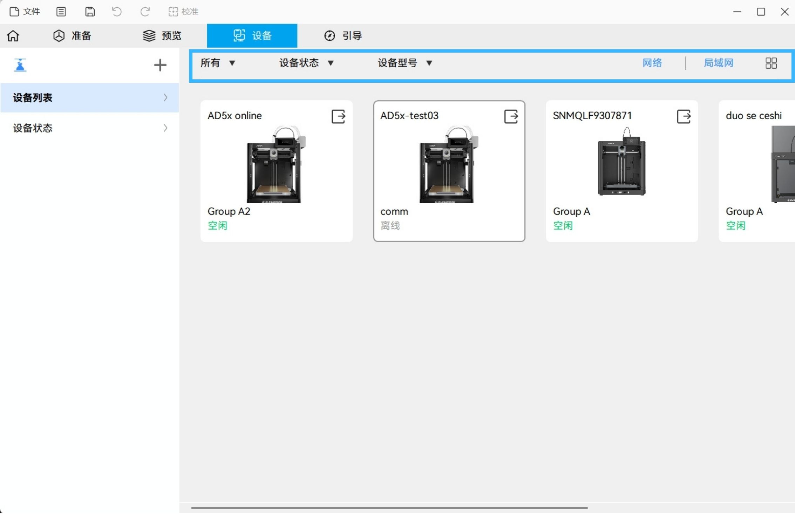Viewport: 795px width, 530px height.
Task: Click the document list icon in top toolbar
Action: [61, 12]
